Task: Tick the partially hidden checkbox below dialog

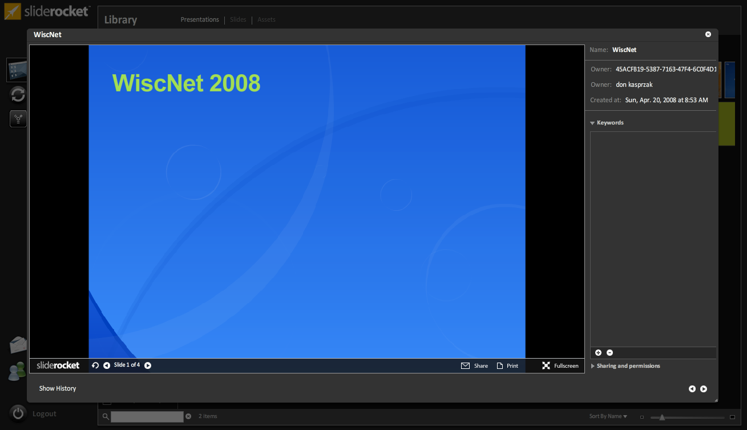Action: pyautogui.click(x=107, y=403)
